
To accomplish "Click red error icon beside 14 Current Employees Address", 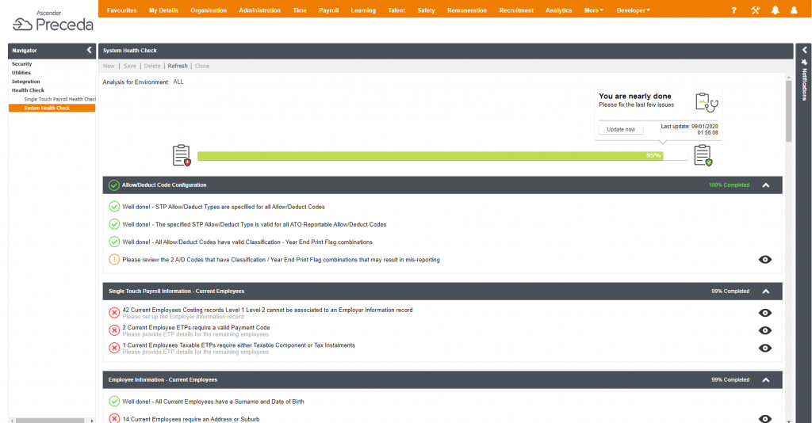I will pos(114,418).
